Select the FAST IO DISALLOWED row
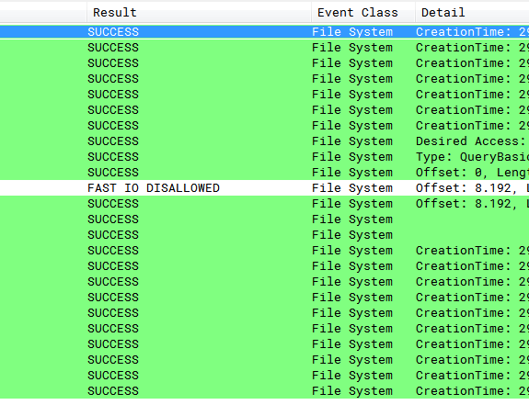Image resolution: width=529 pixels, height=405 pixels. coord(265,188)
